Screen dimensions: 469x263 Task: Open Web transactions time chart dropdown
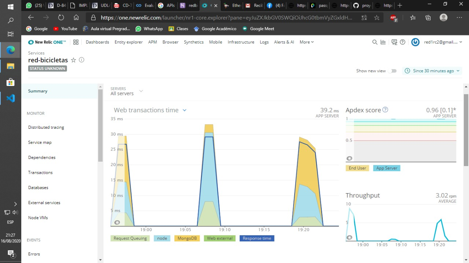point(185,110)
